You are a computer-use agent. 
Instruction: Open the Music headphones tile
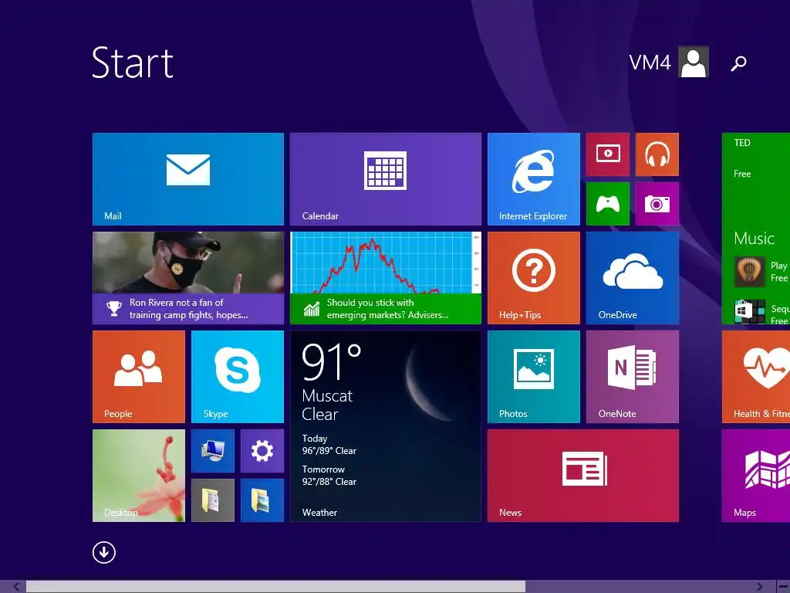(x=657, y=154)
